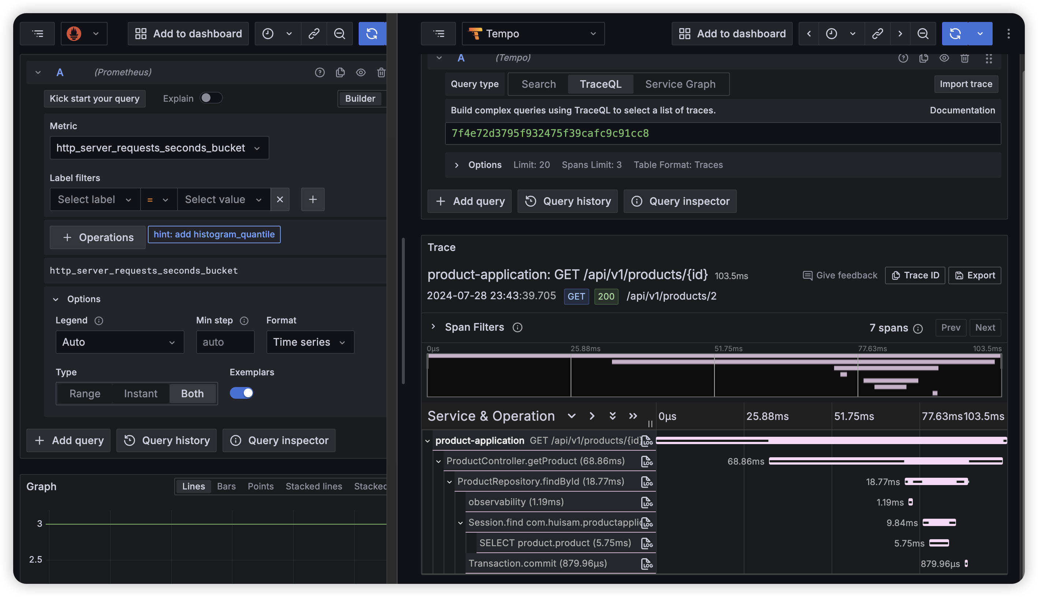1038x597 pixels.
Task: Click the copy link icon in Tempo toolbar
Action: [877, 34]
